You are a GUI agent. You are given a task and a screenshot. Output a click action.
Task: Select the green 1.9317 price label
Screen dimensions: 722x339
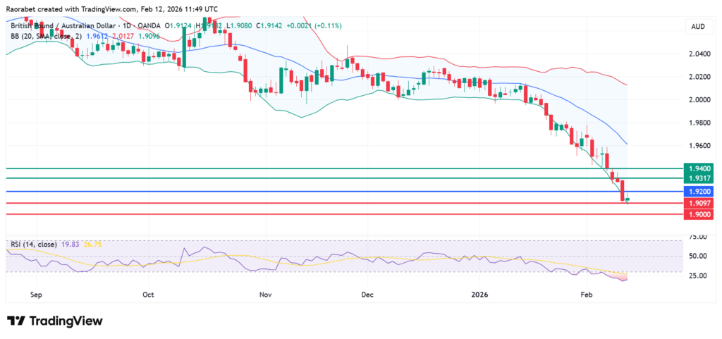(x=698, y=179)
